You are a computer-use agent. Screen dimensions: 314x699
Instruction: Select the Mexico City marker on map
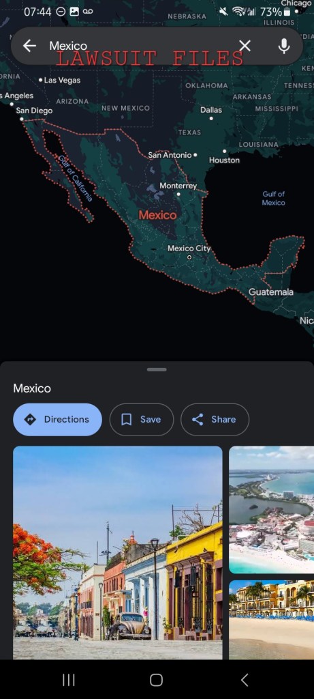click(x=189, y=257)
